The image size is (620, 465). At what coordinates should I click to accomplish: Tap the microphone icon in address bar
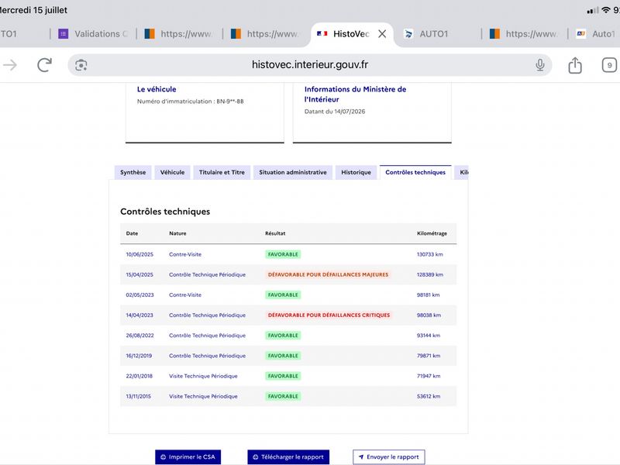click(x=539, y=65)
